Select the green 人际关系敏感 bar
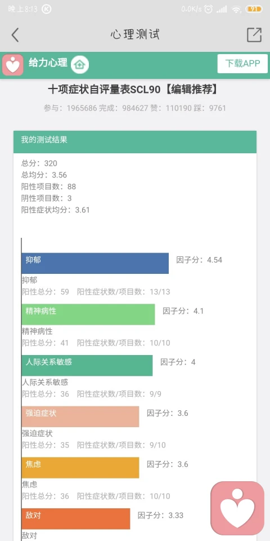The width and height of the screenshot is (270, 541). 87,365
